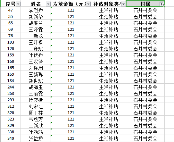Select the cell containing 序号 349
Screen dimensions: 174x142
[11, 138]
